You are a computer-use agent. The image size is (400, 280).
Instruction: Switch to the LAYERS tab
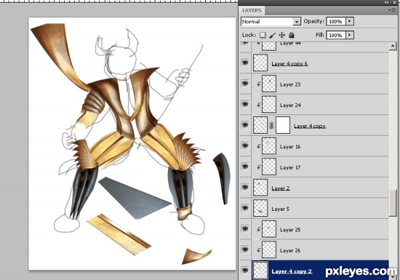coord(252,11)
